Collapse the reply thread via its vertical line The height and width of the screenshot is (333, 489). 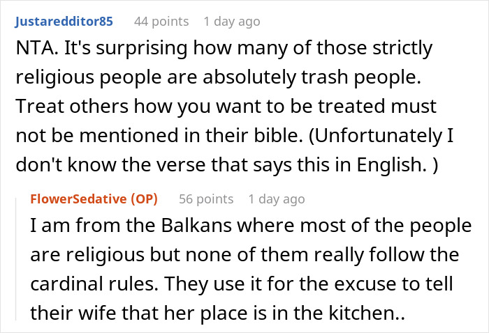[16, 259]
